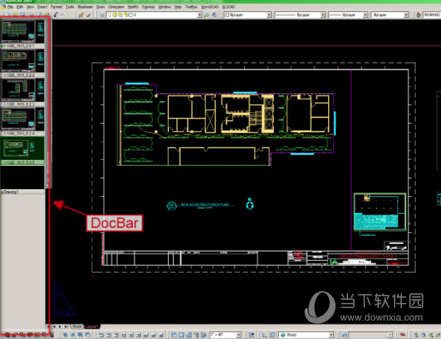Toggle lock icon for layer 0
The height and width of the screenshot is (339, 441).
pos(125,15)
